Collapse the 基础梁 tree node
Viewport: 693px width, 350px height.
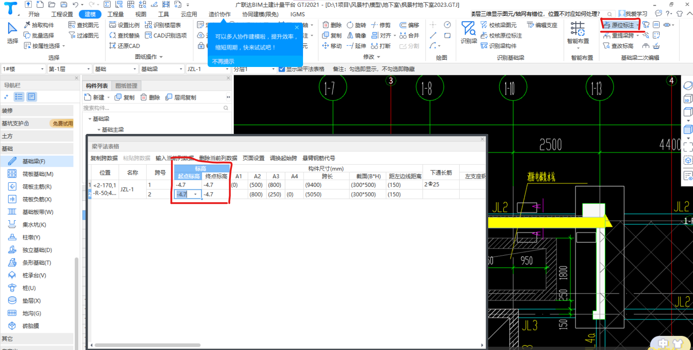click(90, 119)
